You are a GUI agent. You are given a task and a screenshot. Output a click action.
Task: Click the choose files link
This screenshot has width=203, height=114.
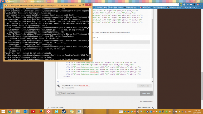tap(85, 86)
